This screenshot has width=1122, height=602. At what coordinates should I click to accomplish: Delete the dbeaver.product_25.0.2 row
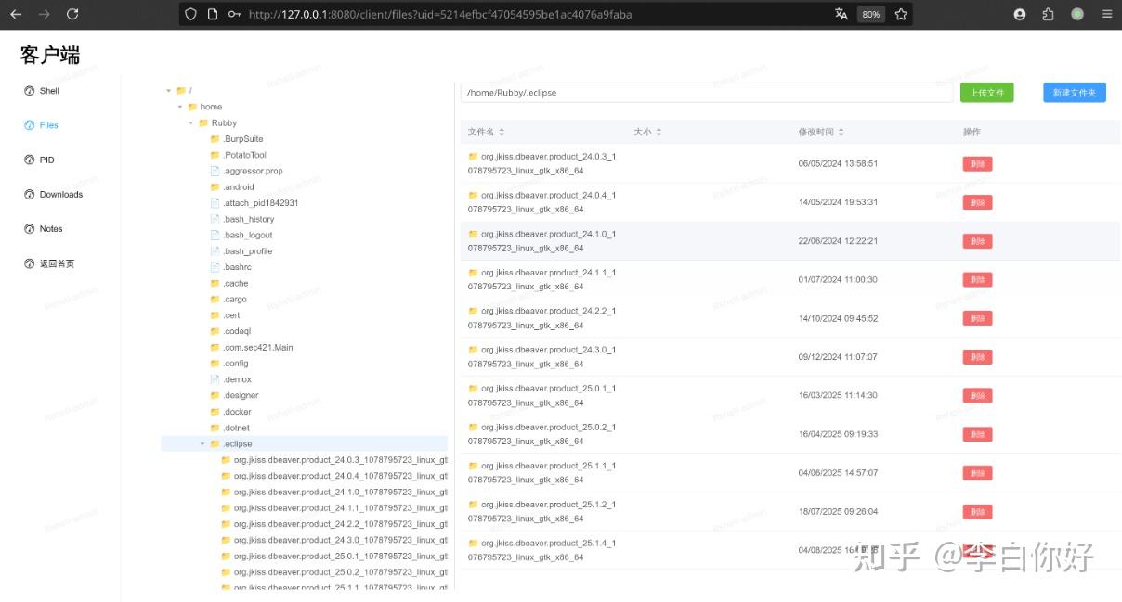tap(977, 434)
